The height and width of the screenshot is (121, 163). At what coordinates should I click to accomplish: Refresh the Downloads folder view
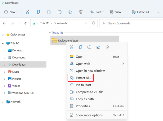pyautogui.click(x=94, y=23)
